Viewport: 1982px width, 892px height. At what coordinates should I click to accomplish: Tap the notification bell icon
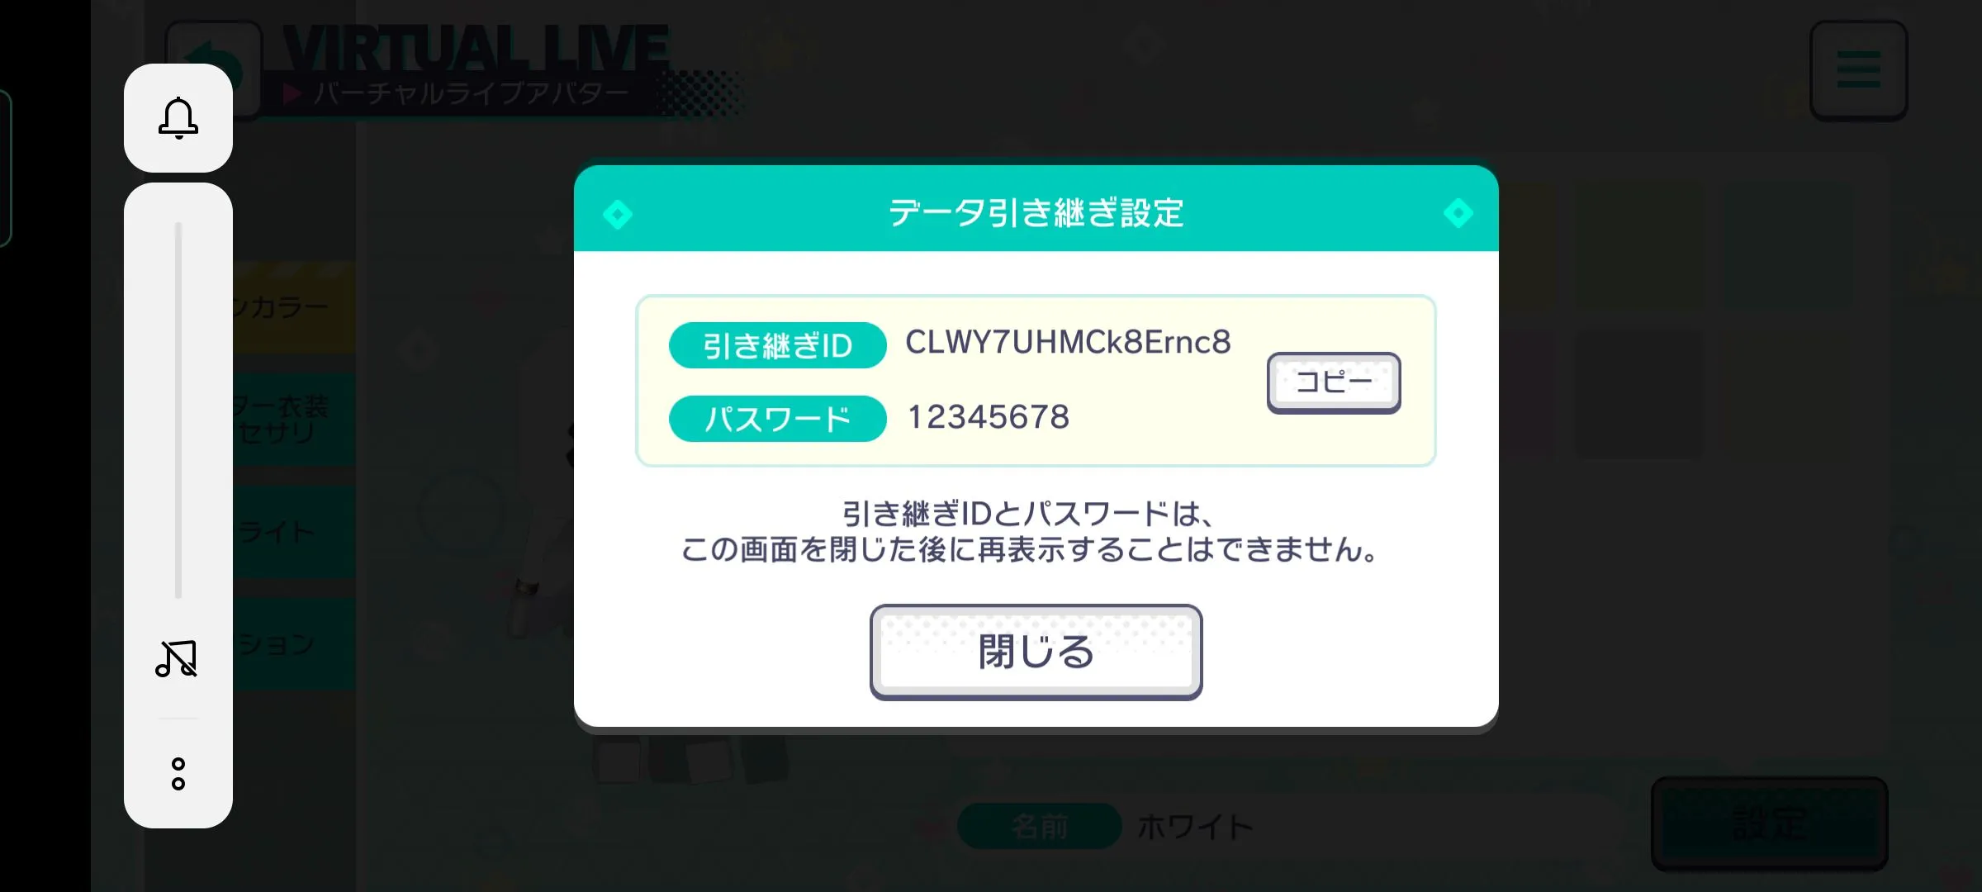click(178, 118)
